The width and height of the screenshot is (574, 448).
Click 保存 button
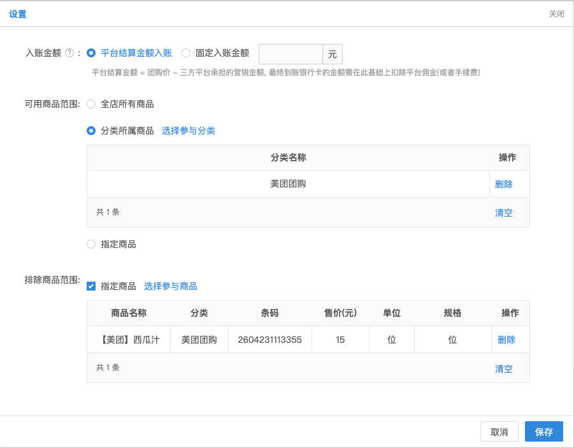(x=544, y=431)
